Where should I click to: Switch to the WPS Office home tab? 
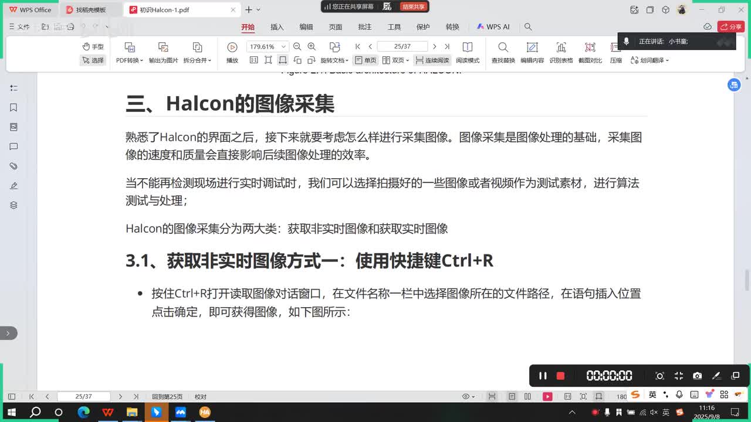30,10
